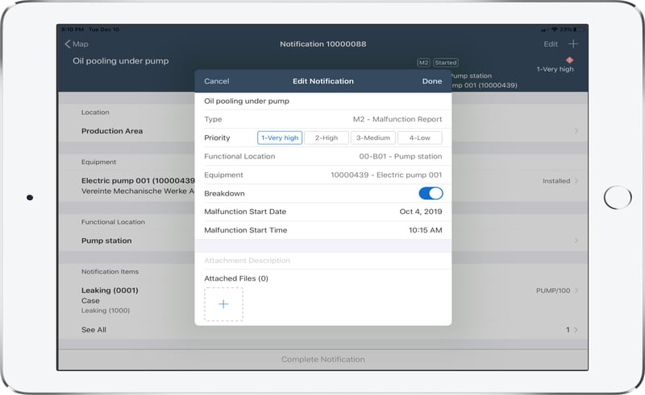The width and height of the screenshot is (645, 395).
Task: Tap Notification 10000088 title
Action: click(x=323, y=44)
